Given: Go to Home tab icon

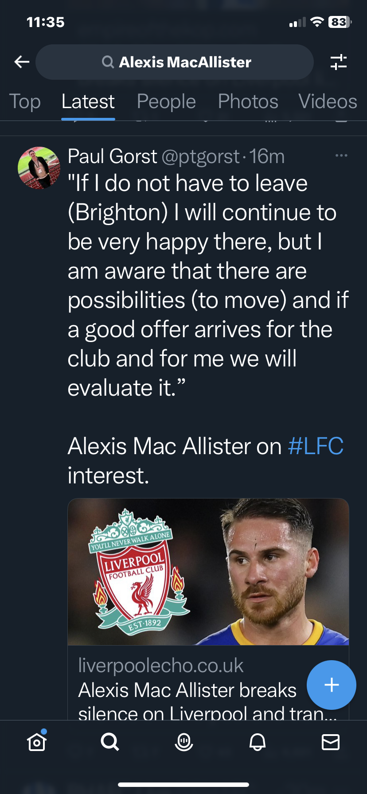Looking at the screenshot, I should [37, 741].
